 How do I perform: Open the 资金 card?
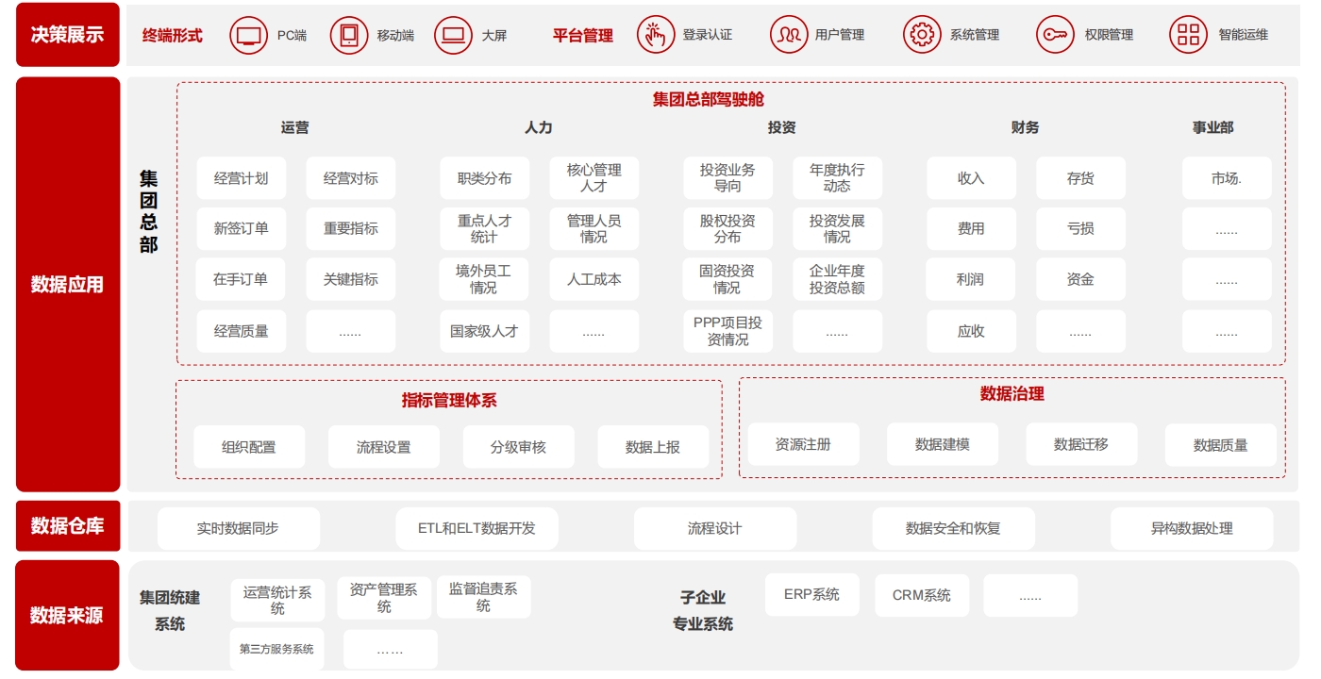tap(1080, 279)
